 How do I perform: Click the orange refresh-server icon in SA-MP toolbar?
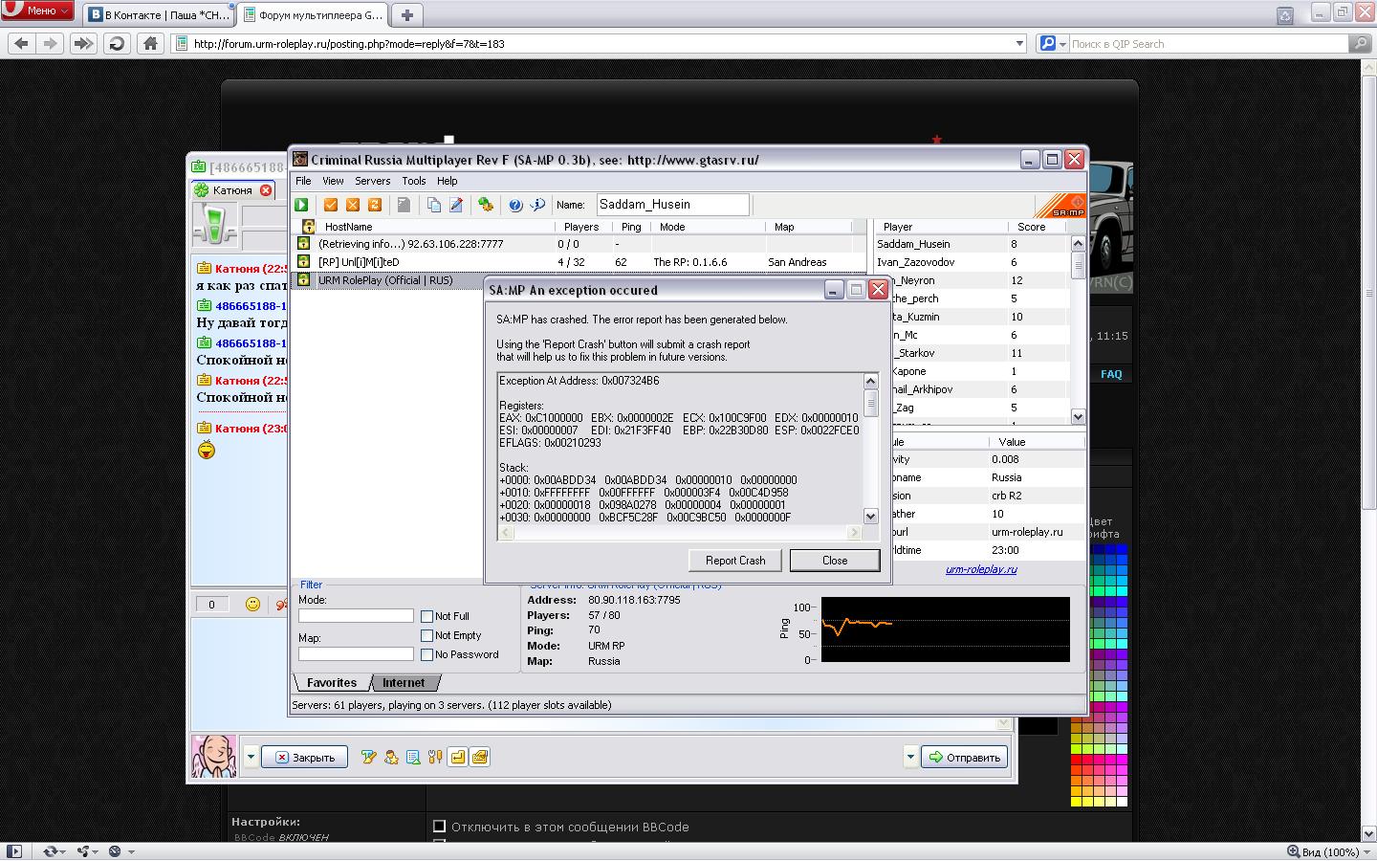click(375, 205)
